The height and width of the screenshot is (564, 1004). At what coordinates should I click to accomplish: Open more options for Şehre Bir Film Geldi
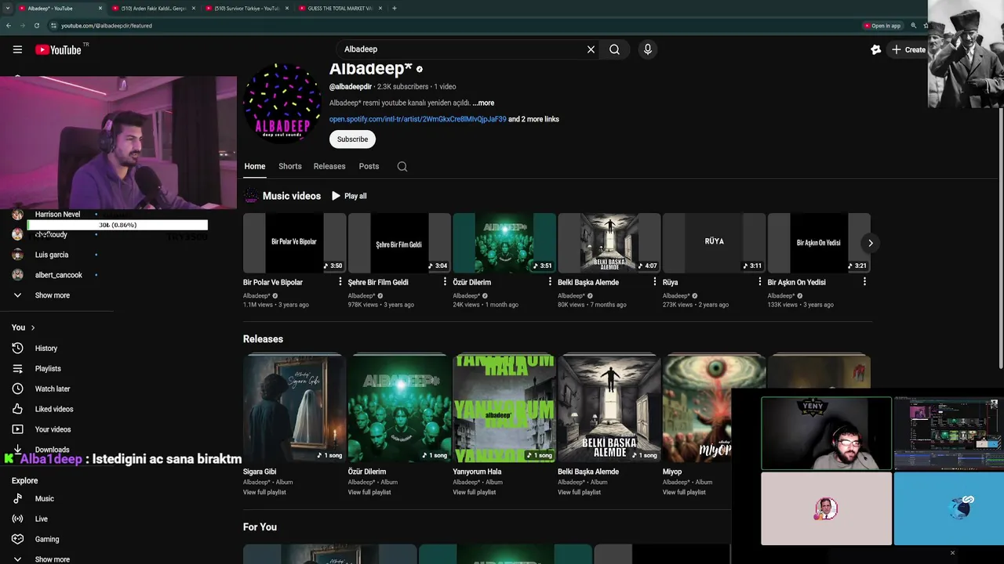(x=445, y=282)
